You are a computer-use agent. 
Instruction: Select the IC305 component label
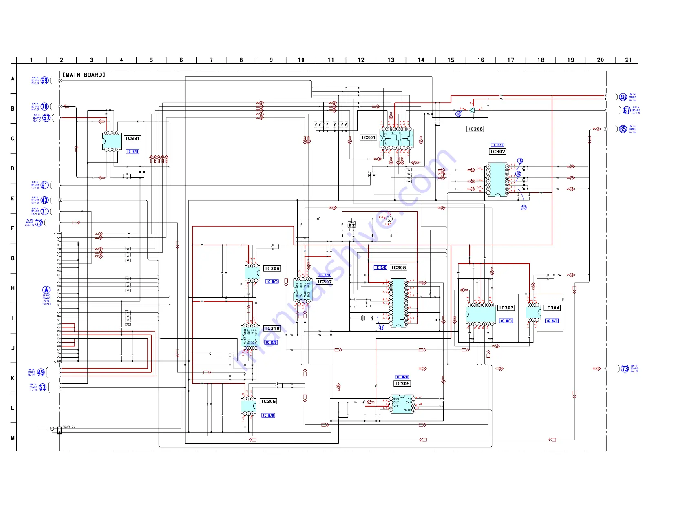(x=268, y=402)
